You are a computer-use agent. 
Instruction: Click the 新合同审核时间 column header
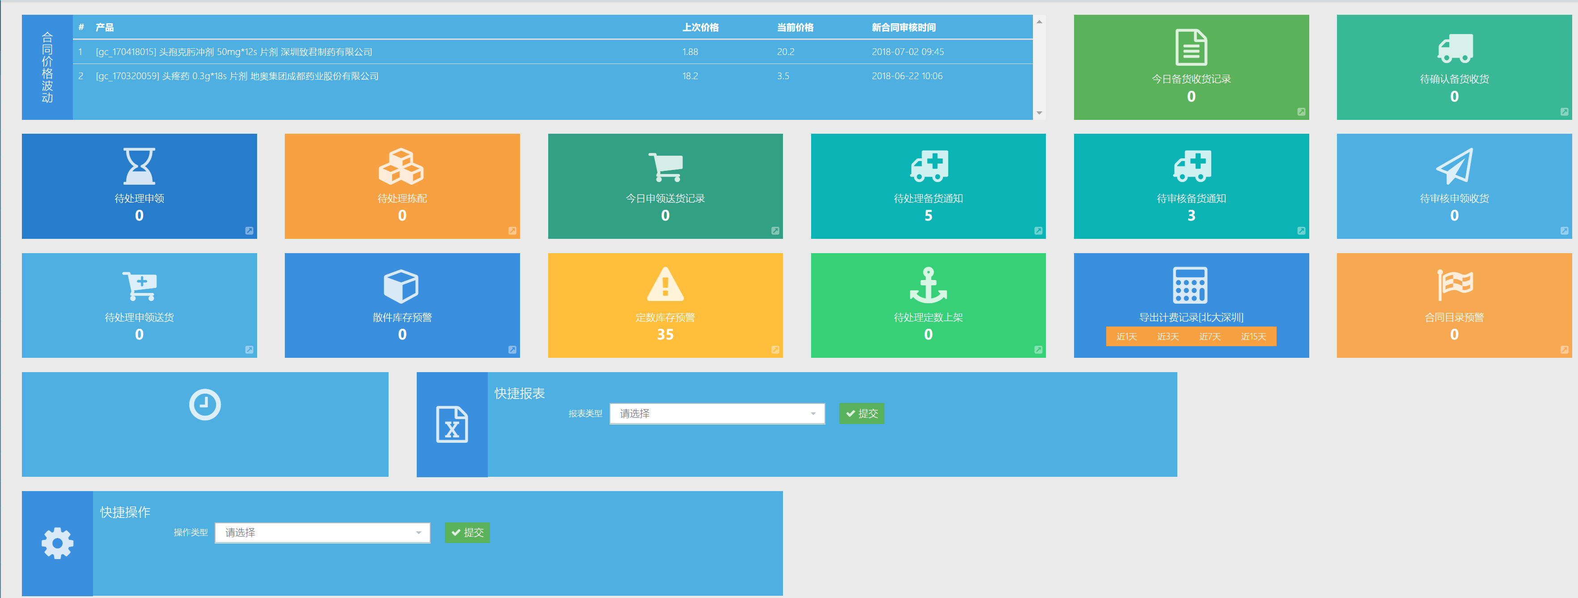pos(904,28)
